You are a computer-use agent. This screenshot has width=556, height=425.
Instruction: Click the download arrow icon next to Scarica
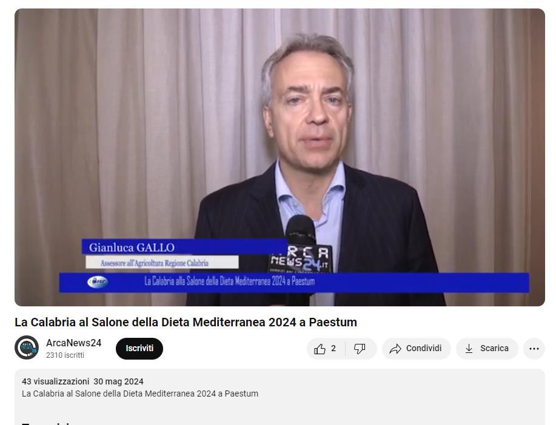coord(469,349)
